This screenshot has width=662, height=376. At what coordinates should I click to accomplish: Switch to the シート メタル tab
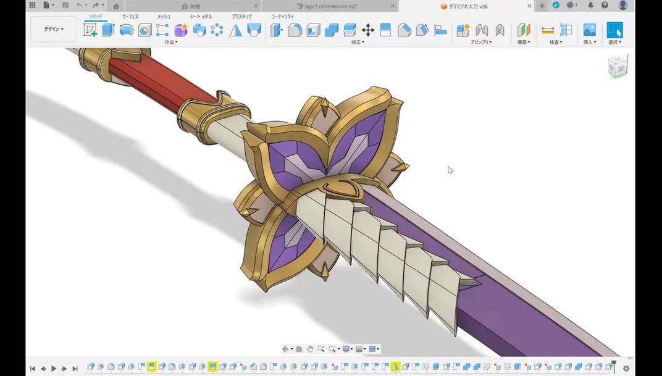point(201,17)
